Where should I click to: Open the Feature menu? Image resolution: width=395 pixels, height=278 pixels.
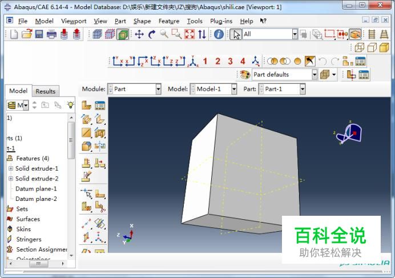click(169, 21)
